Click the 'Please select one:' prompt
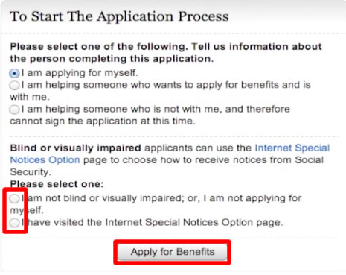The height and width of the screenshot is (275, 346). 57,184
